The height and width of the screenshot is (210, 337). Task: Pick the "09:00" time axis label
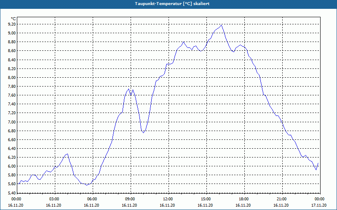(x=130, y=199)
